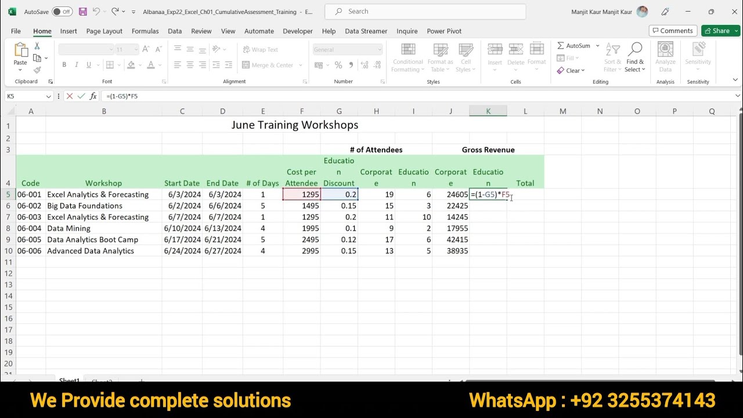Click the Sensitivity icon
Image resolution: width=743 pixels, height=418 pixels.
click(698, 50)
